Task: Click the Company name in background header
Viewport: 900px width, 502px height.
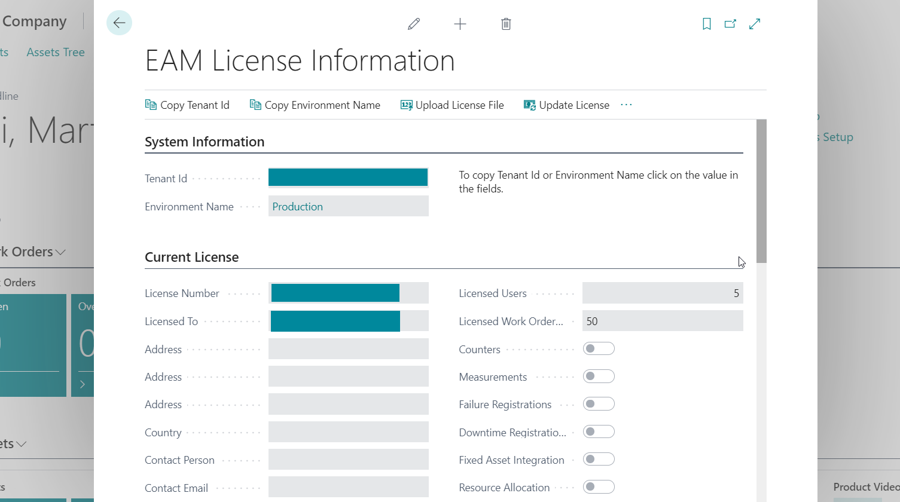Action: (34, 22)
